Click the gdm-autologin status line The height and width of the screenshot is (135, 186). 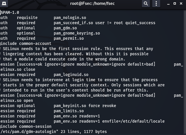[x=54, y=132]
